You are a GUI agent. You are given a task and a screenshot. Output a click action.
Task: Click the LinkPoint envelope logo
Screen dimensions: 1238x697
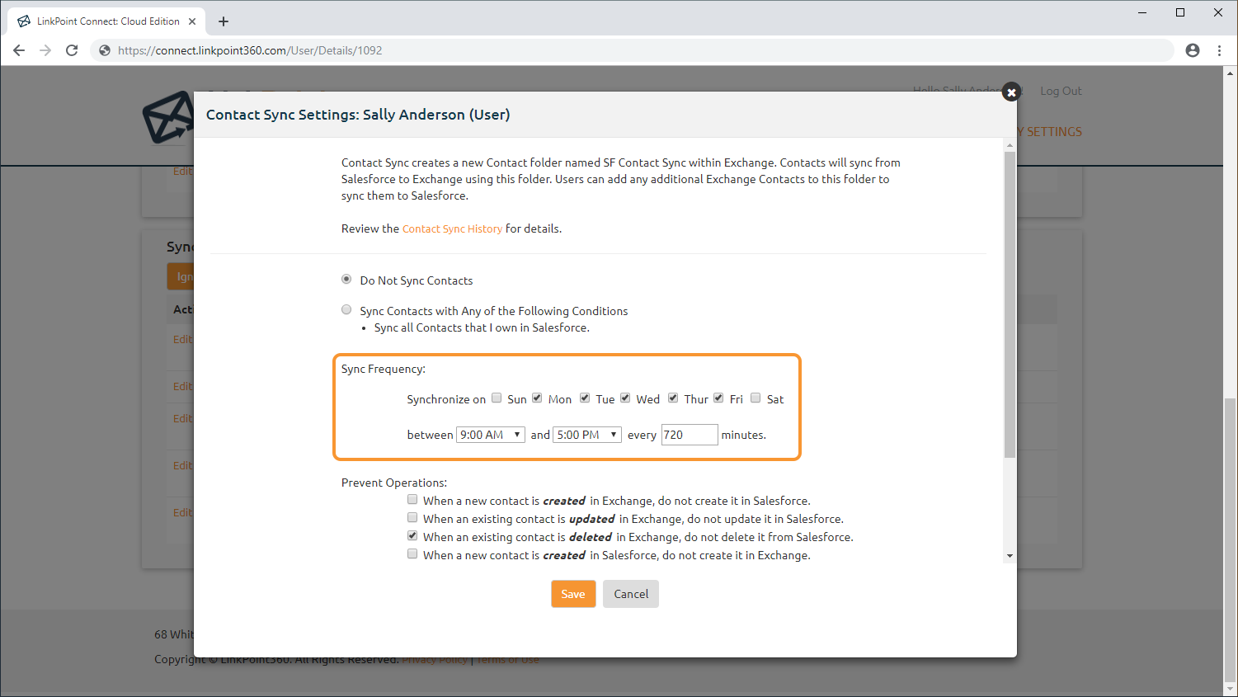coord(167,118)
